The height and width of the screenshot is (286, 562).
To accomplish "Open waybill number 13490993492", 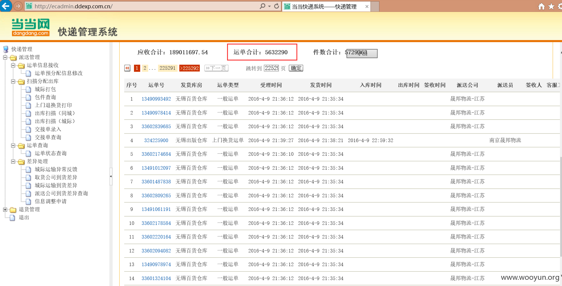I will (156, 99).
